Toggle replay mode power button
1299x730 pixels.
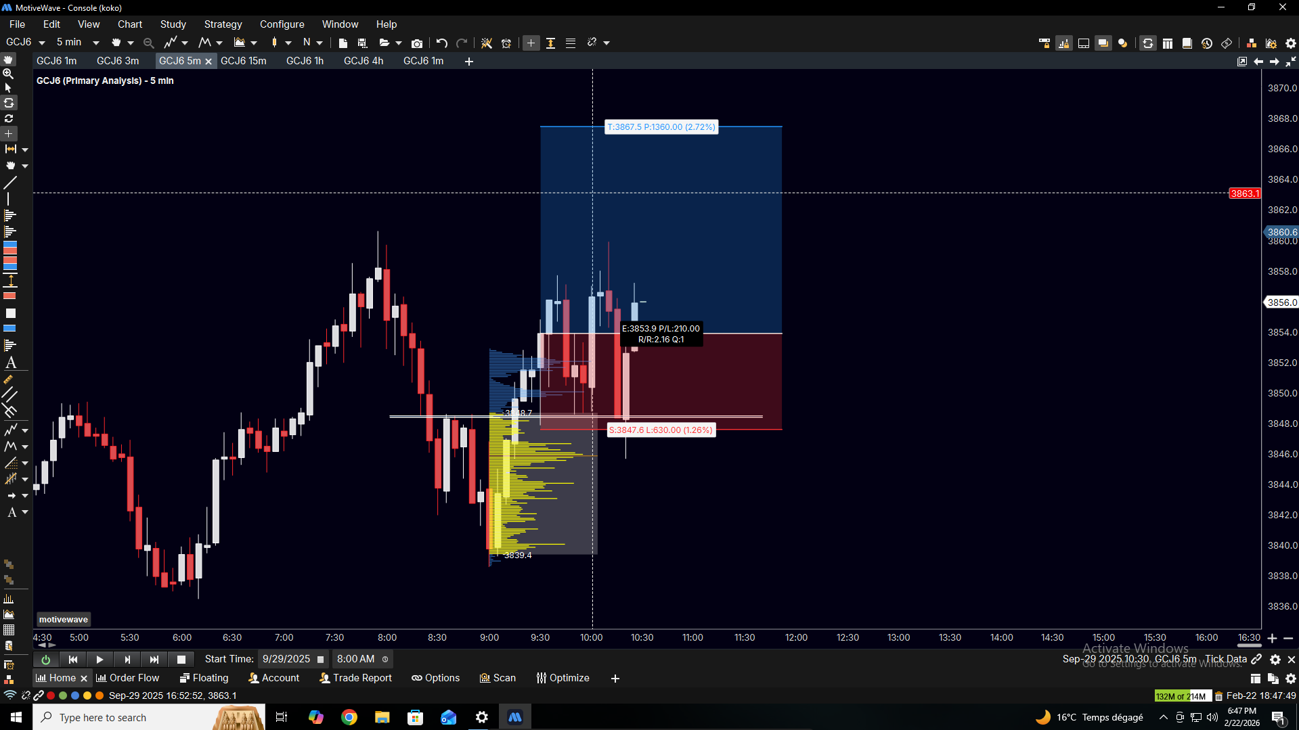click(x=45, y=659)
